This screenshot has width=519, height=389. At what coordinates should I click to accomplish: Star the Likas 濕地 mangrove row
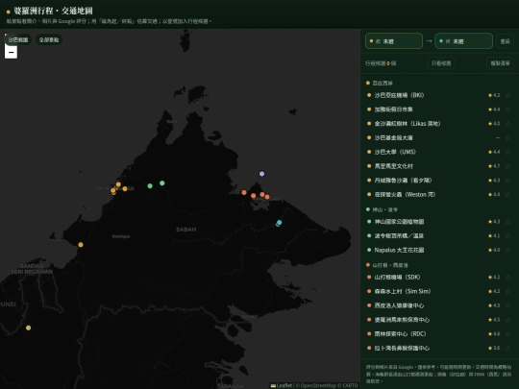(x=507, y=124)
